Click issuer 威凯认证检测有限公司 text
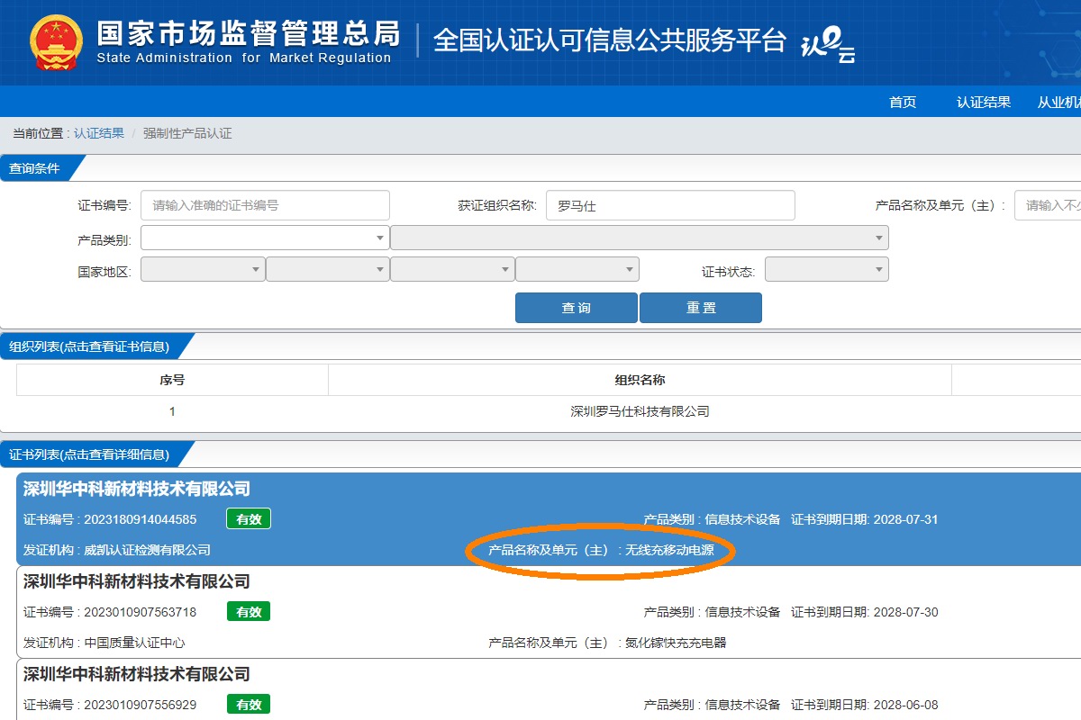1081x720 pixels. point(147,550)
